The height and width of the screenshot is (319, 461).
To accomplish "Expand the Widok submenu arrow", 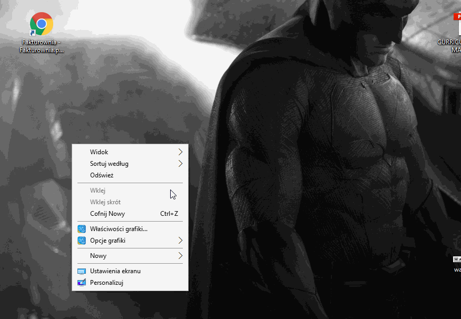I will click(180, 152).
